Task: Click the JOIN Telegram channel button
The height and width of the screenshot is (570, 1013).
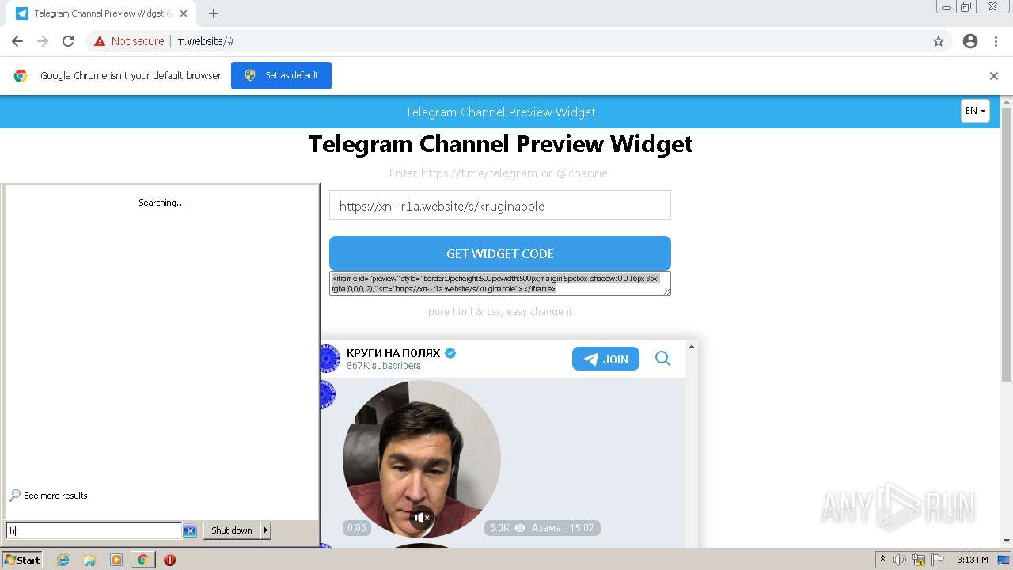Action: point(605,359)
